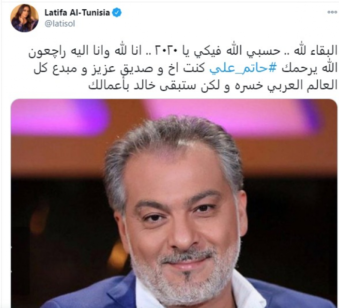The height and width of the screenshot is (308, 339).
Task: Open the three-dot more options menu
Action: click(x=332, y=12)
